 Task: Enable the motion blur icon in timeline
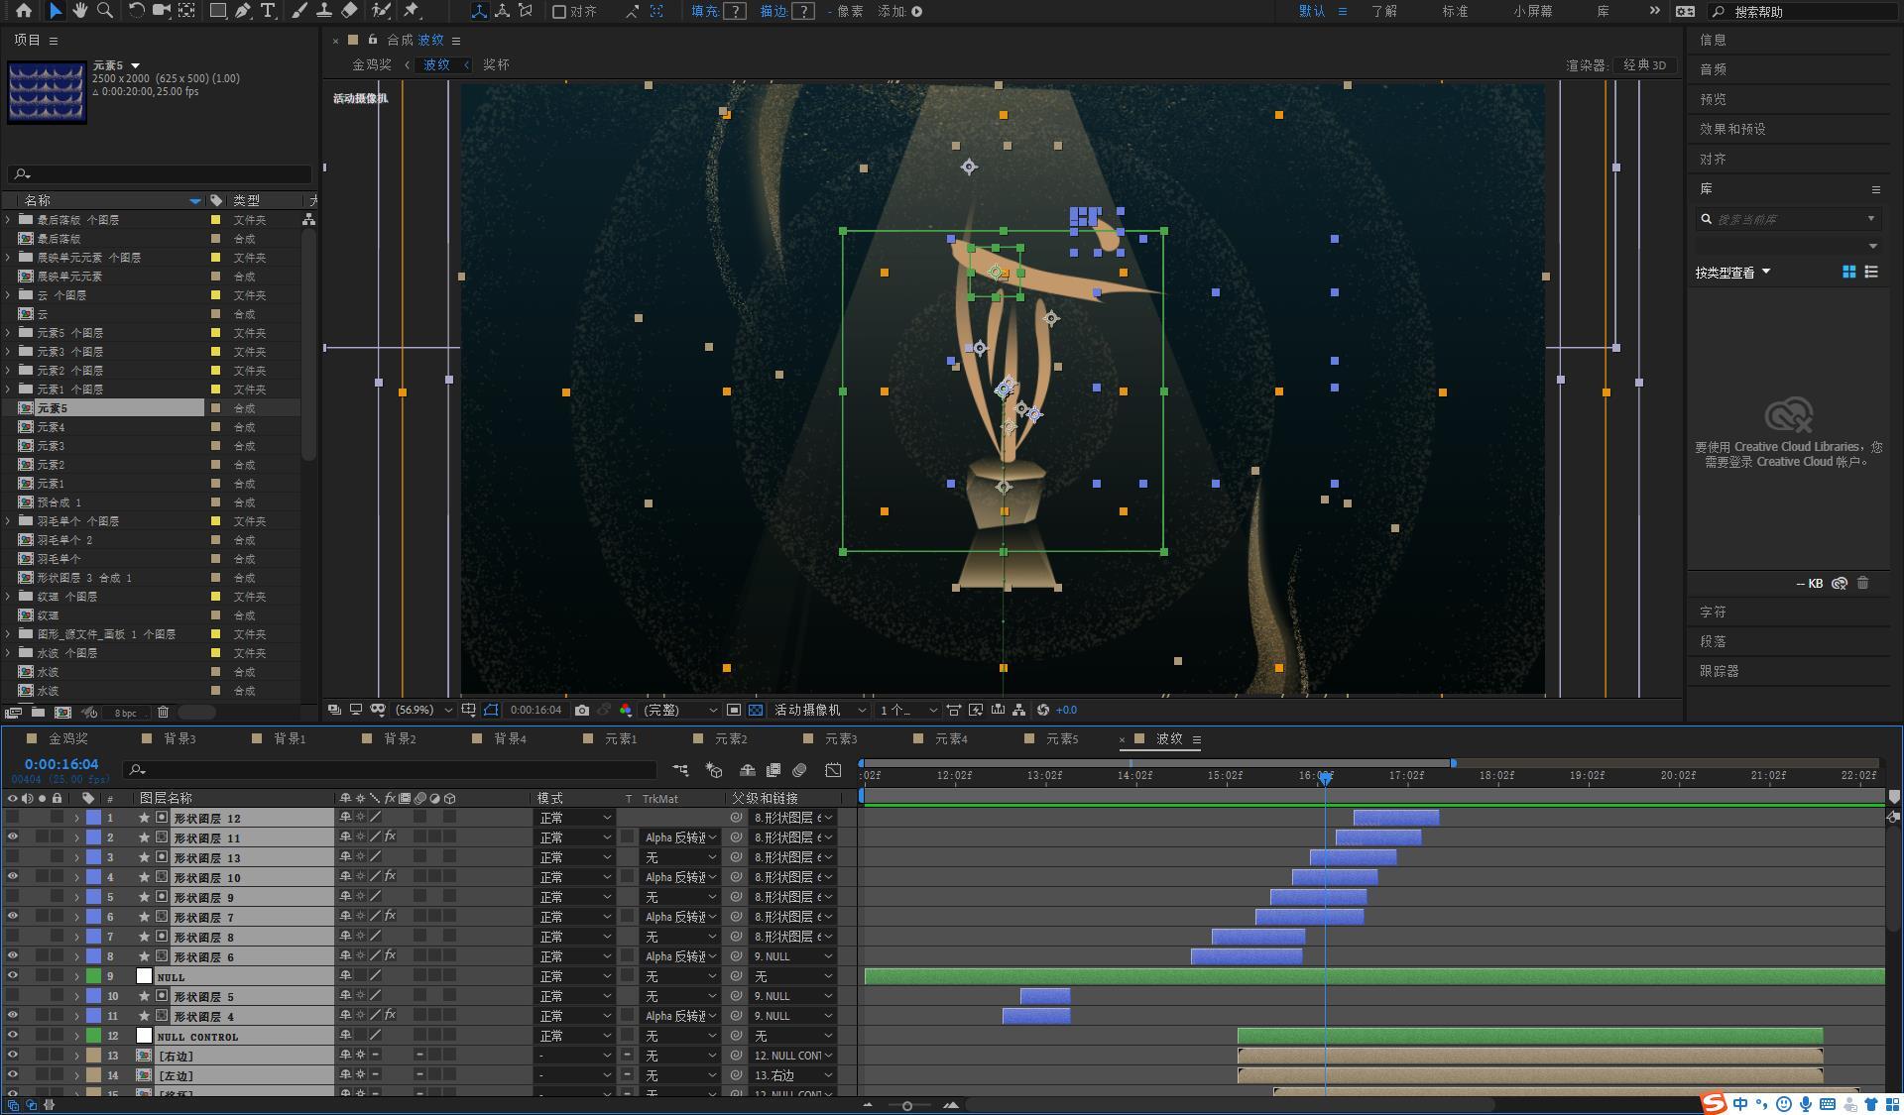tap(799, 770)
